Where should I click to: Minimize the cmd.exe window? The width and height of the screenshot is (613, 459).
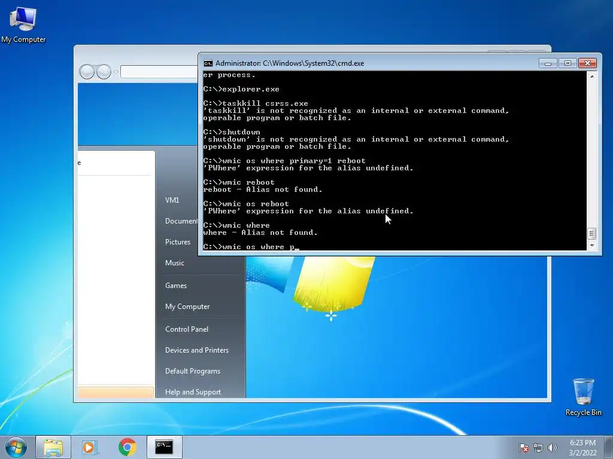click(x=548, y=63)
